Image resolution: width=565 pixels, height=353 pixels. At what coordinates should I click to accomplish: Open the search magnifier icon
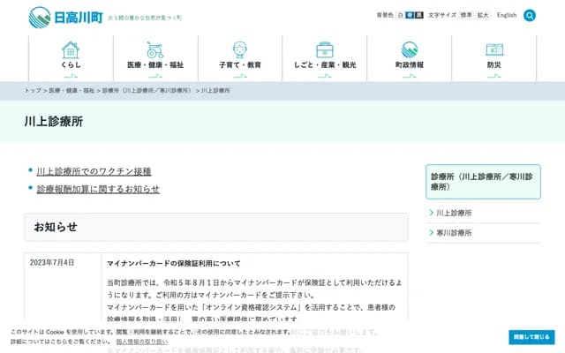tap(530, 15)
